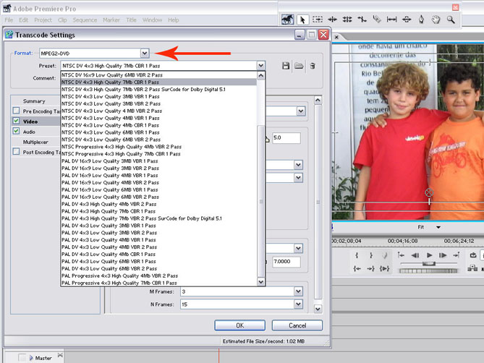This screenshot has height=363, width=484.
Task: Pick the Pen tool in toolbar
Action: 422,20
